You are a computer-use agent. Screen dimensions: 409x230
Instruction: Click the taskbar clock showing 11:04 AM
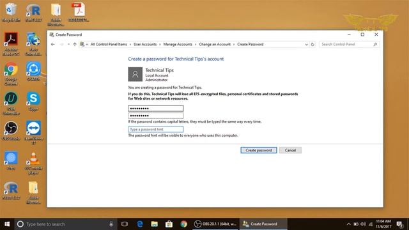pyautogui.click(x=383, y=224)
